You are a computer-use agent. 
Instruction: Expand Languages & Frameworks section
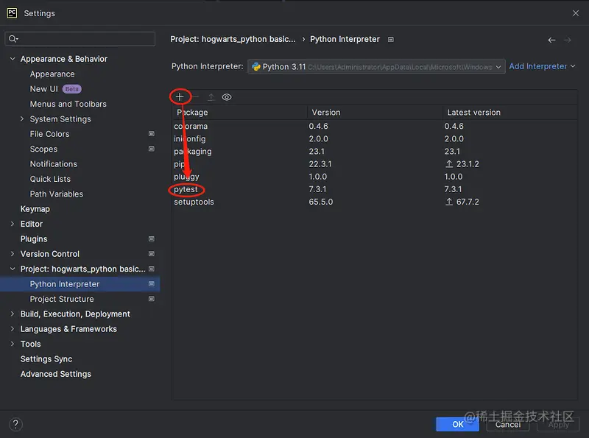click(13, 329)
